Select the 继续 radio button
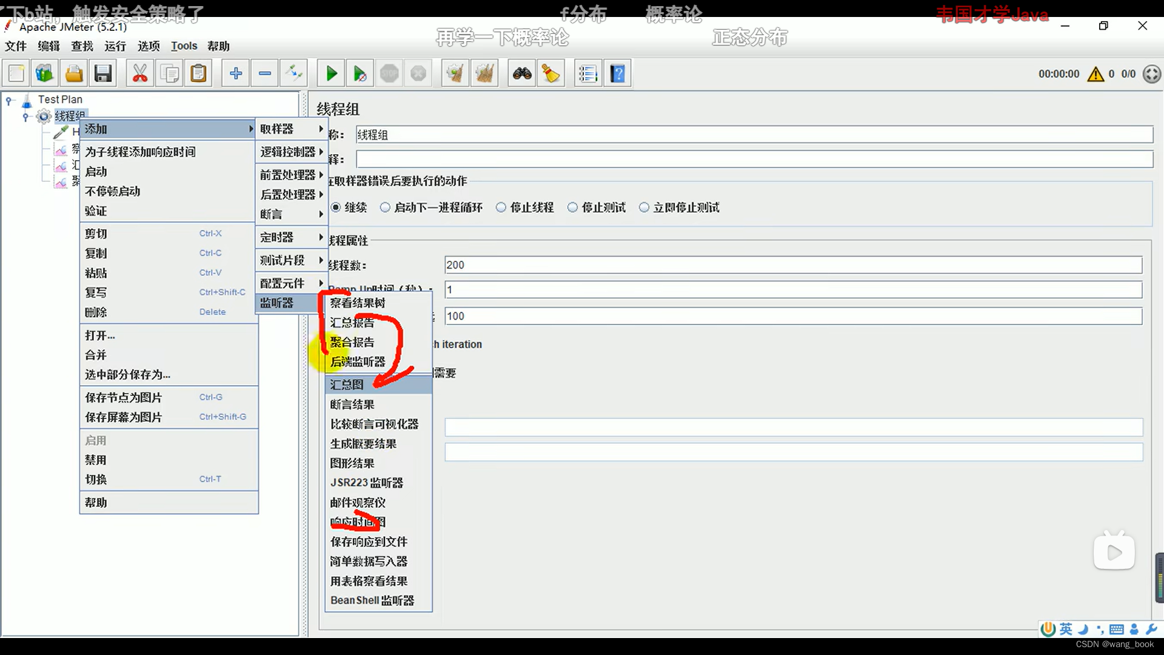Screen dimensions: 1164x655 tap(336, 207)
